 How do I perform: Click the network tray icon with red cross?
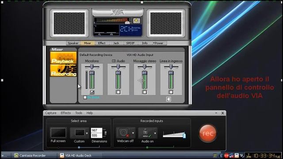pyautogui.click(x=232, y=155)
